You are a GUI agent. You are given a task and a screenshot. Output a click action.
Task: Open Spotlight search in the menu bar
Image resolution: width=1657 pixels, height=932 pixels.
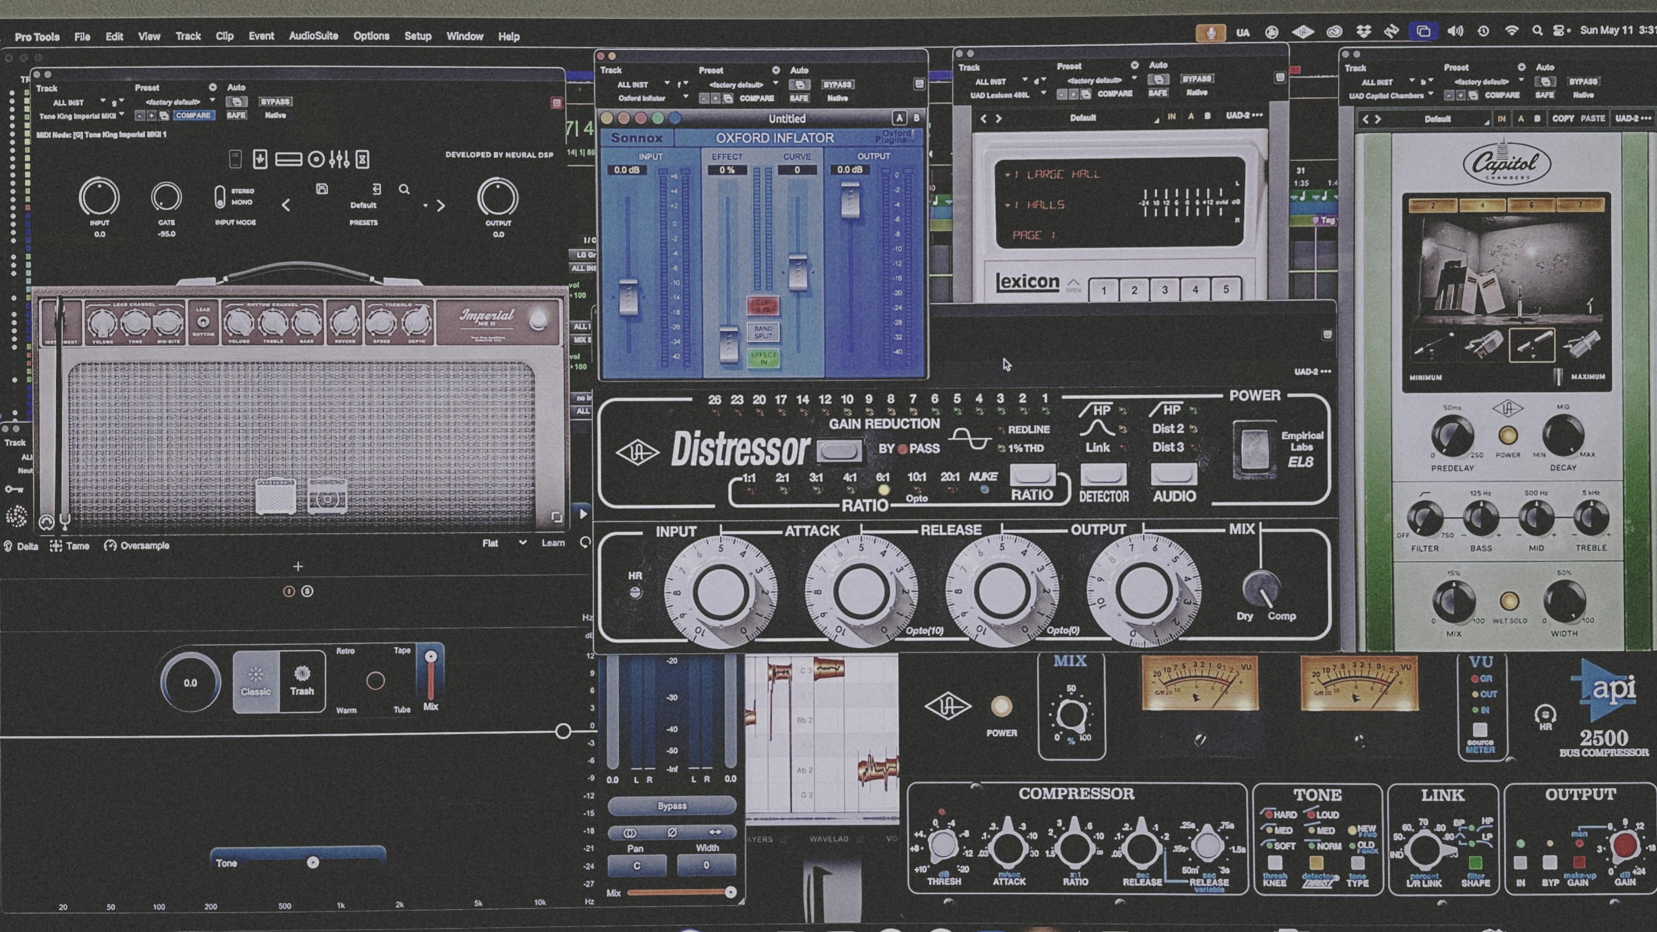(1537, 30)
